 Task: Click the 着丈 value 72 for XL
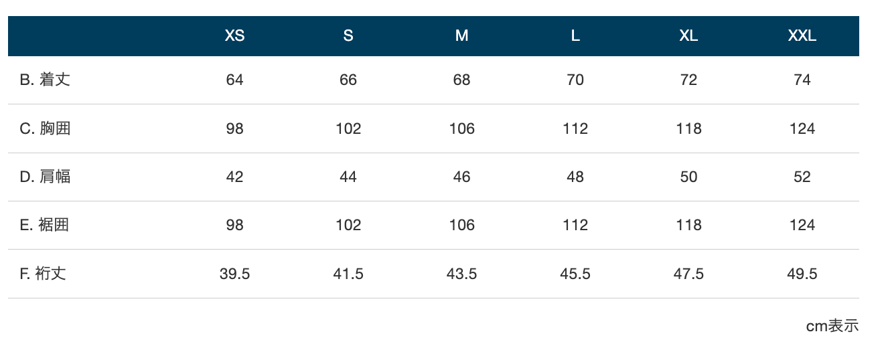(x=688, y=80)
